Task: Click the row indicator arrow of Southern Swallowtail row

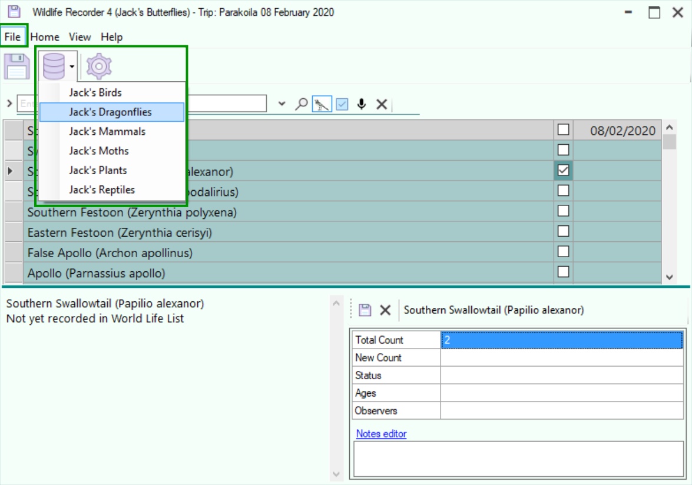Action: (10, 171)
